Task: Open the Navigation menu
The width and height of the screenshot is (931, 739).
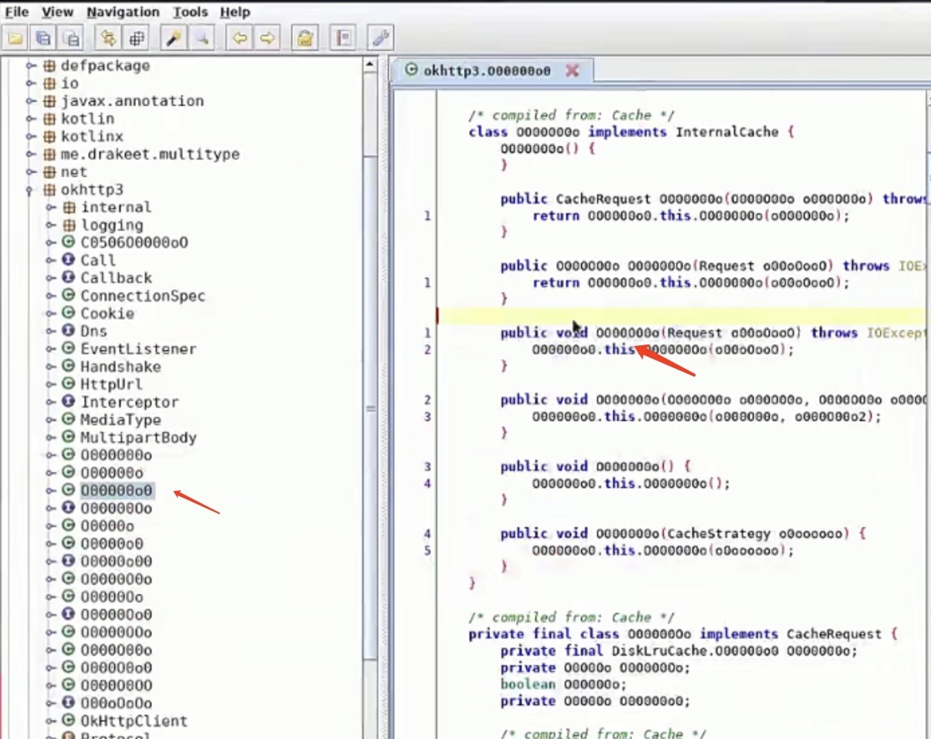Action: click(123, 12)
